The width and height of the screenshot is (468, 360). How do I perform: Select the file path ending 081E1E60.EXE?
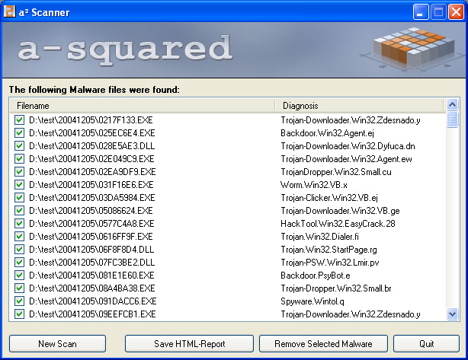(x=91, y=276)
